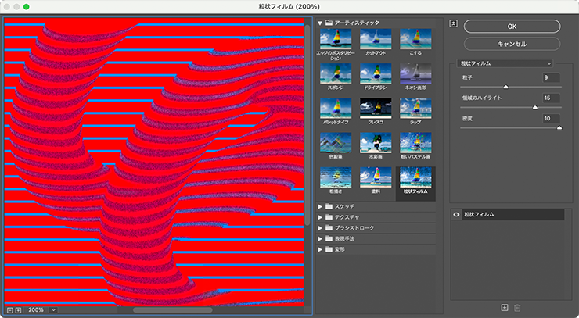579x318 pixels.
Task: Click the zoom in plus button
Action: (19, 309)
